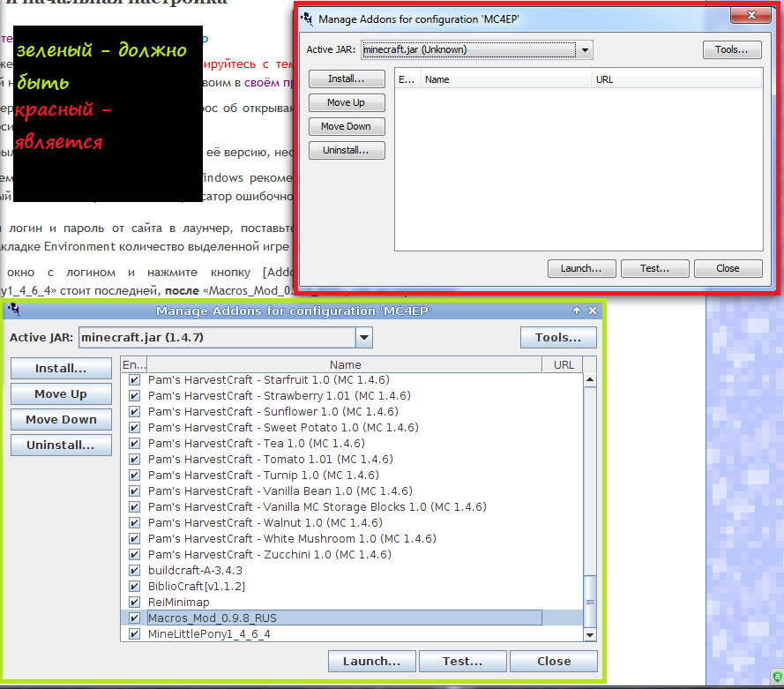Viewport: 784px width, 689px height.
Task: Click Launch in lower Manage Addons window
Action: [x=371, y=661]
